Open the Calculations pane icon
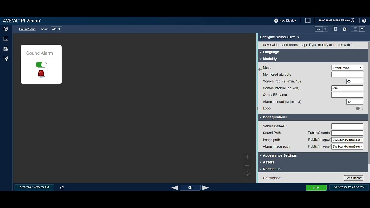 (6, 39)
